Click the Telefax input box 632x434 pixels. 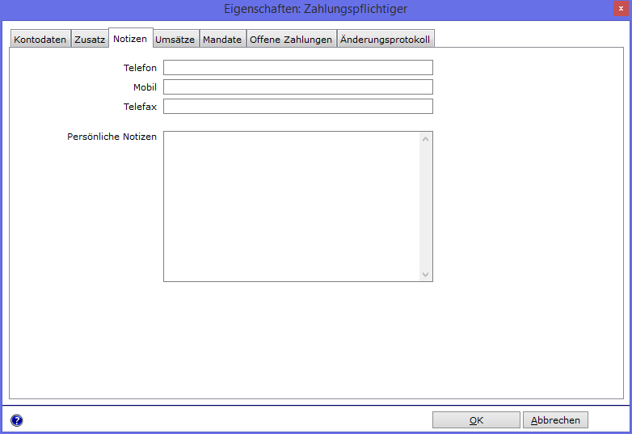click(x=298, y=107)
